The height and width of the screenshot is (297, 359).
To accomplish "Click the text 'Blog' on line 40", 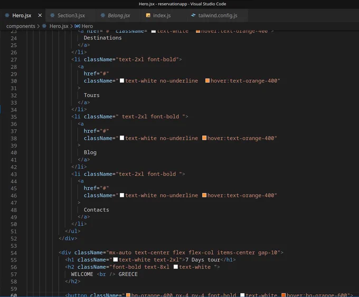I will (90, 152).
